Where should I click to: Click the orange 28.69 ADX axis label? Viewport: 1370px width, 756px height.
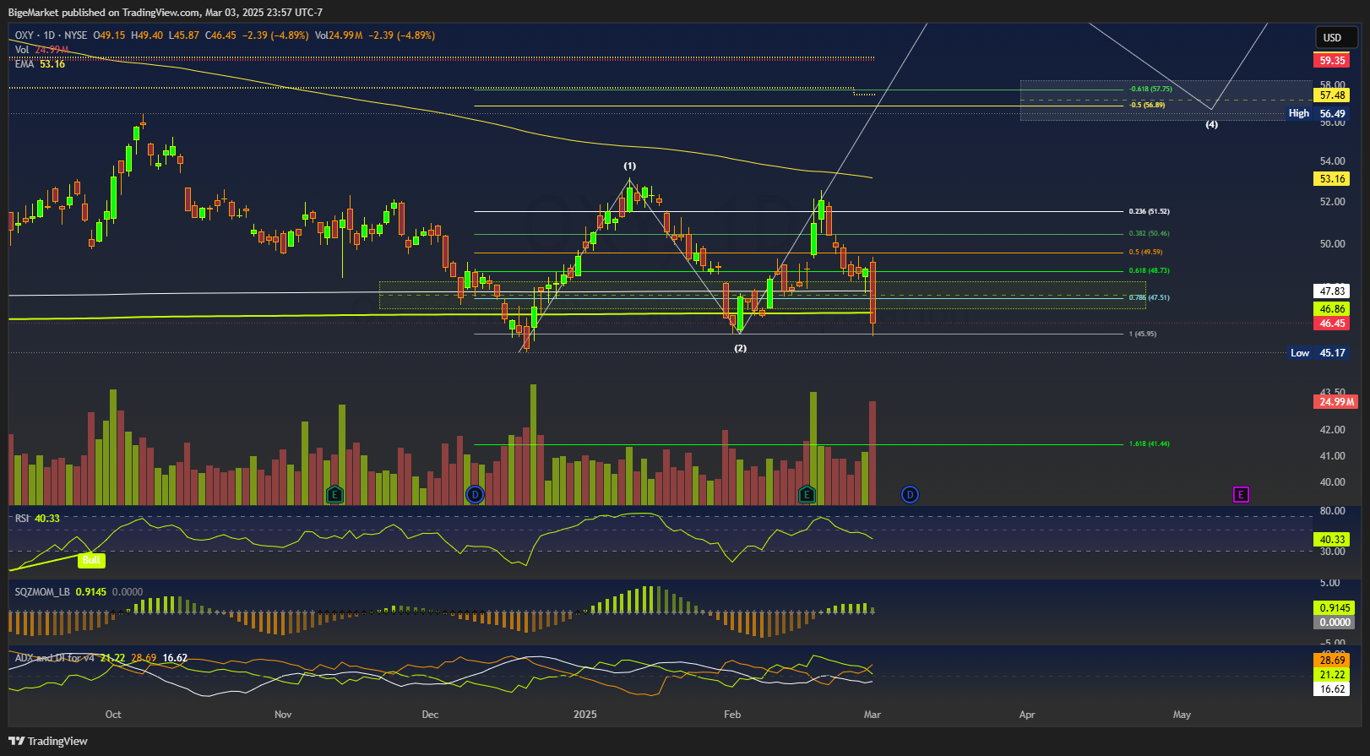pos(1332,661)
